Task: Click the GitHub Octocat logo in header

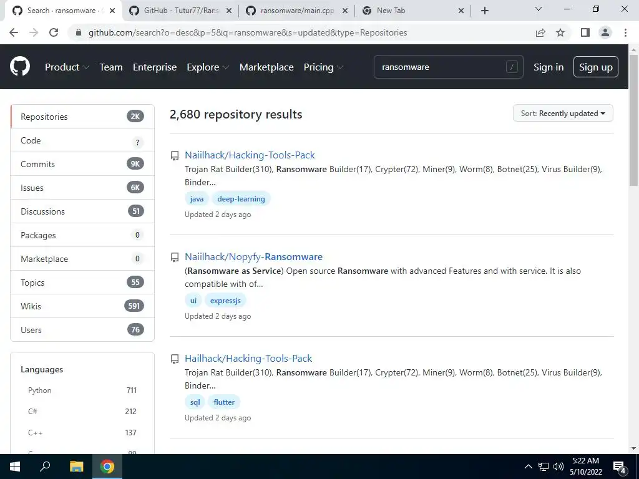Action: coord(19,67)
